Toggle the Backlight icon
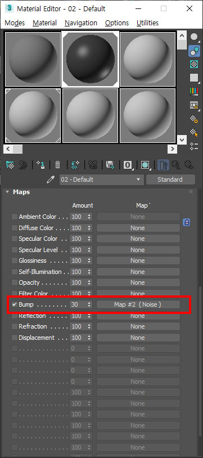 click(x=194, y=51)
